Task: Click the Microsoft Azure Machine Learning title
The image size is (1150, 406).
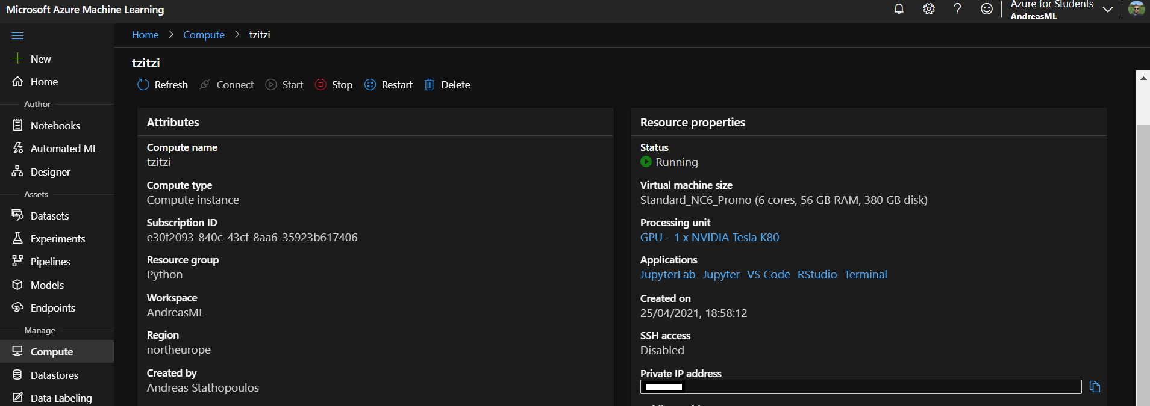Action: point(85,10)
